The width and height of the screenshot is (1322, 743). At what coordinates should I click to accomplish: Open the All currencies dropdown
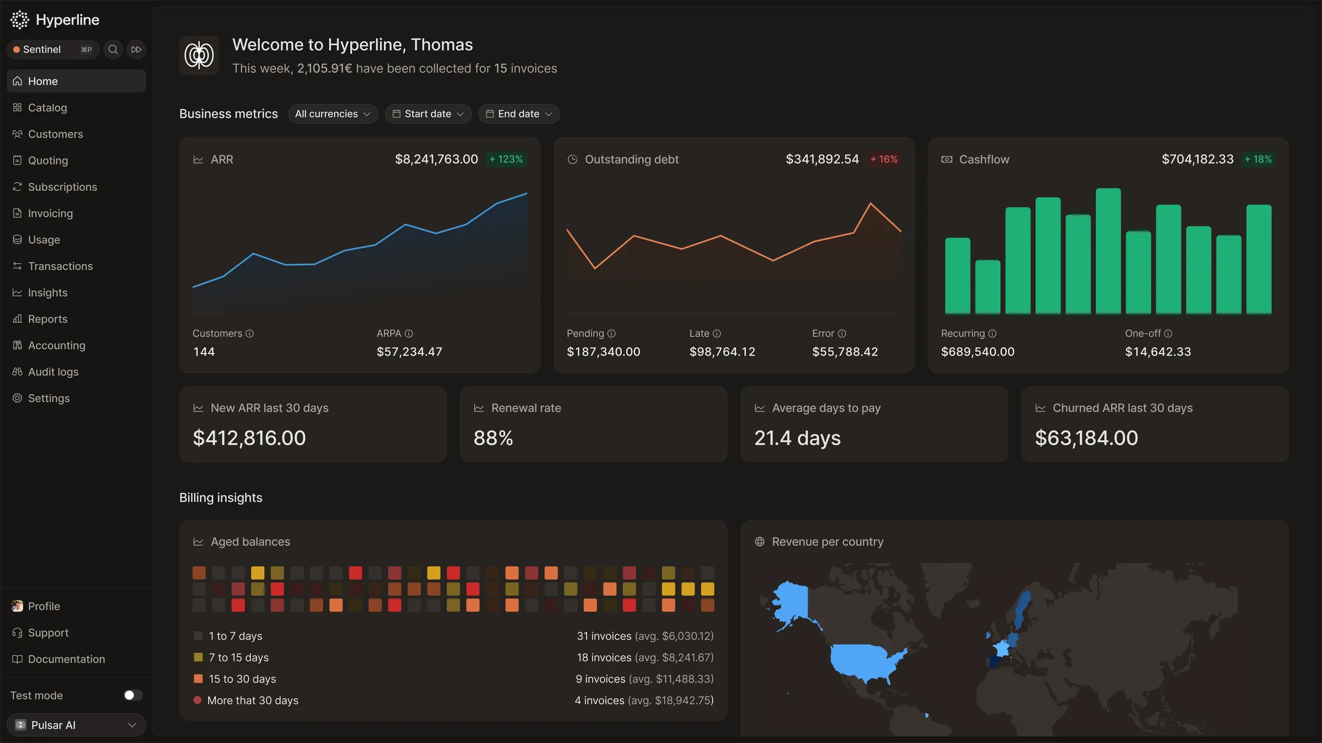pyautogui.click(x=333, y=114)
